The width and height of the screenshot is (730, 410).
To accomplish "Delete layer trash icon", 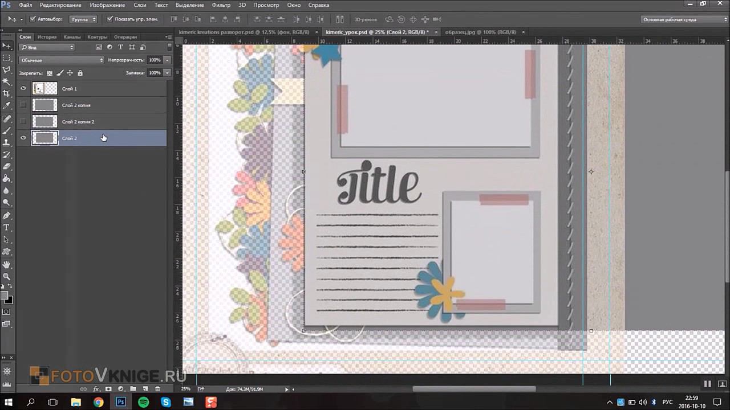I will [157, 389].
